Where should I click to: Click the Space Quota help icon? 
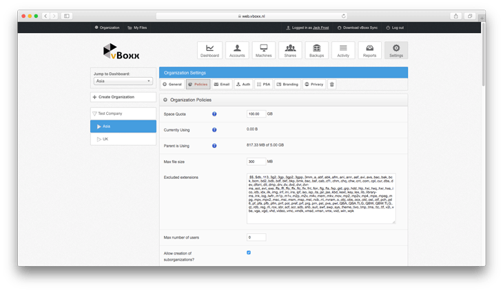coord(214,114)
